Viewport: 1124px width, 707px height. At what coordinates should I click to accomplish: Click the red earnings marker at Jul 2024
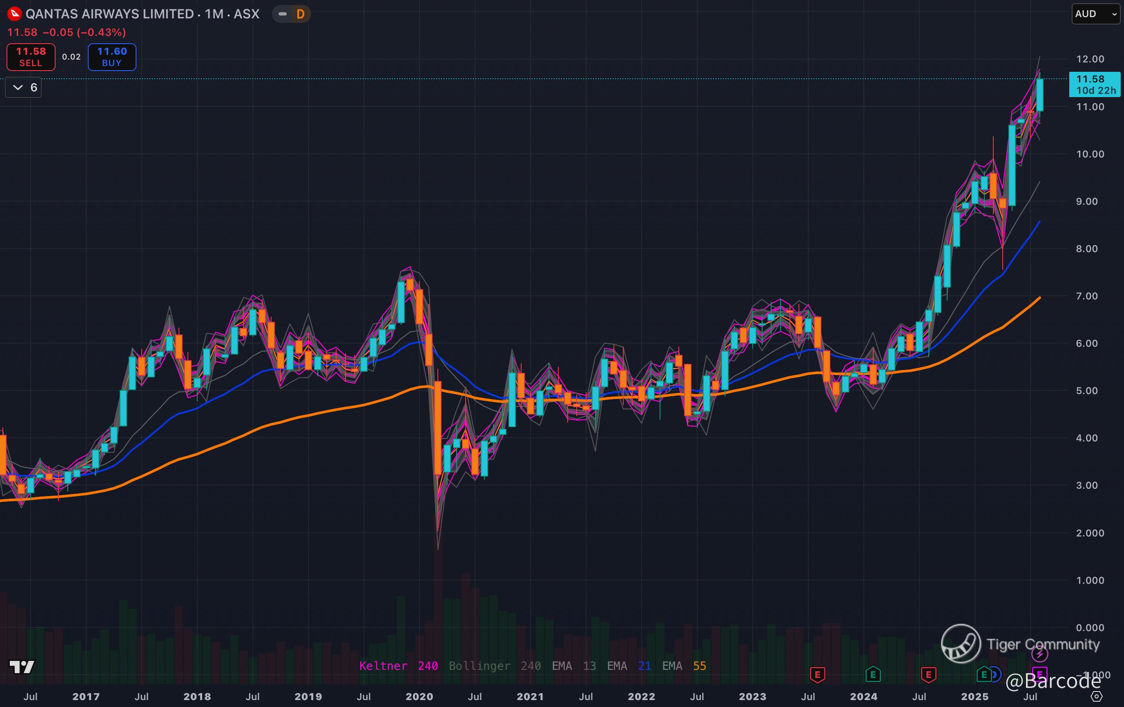point(928,674)
